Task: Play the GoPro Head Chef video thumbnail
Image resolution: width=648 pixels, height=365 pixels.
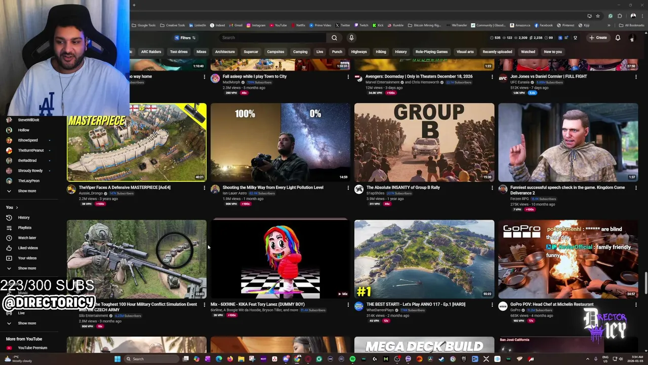Action: click(568, 259)
